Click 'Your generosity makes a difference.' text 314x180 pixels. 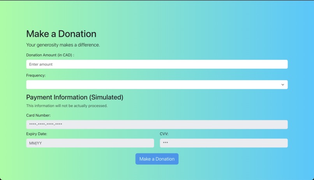63,45
